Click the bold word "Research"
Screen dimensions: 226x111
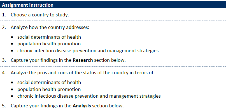(83, 60)
